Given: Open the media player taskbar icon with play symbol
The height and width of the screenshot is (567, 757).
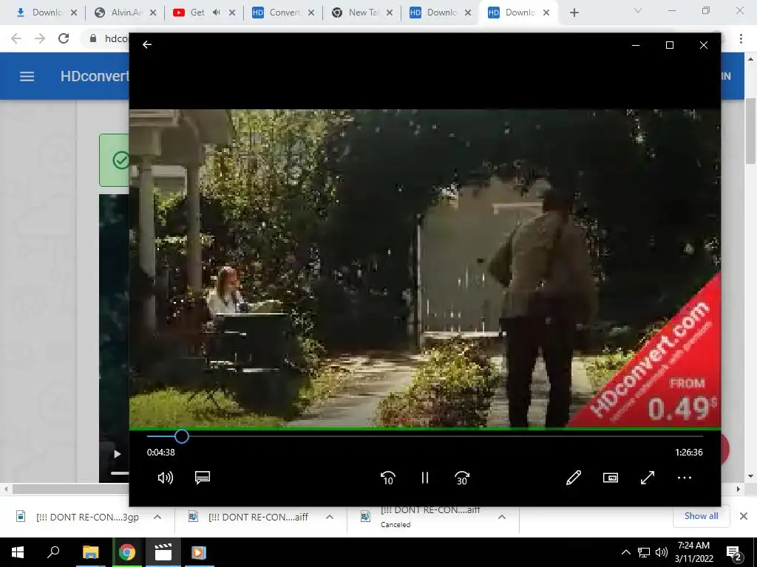Looking at the screenshot, I should 199,552.
